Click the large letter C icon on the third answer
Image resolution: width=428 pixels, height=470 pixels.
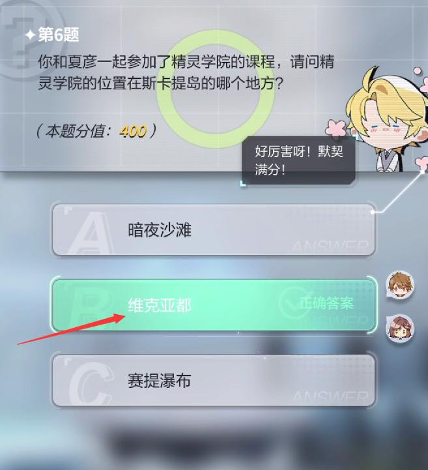click(x=91, y=384)
